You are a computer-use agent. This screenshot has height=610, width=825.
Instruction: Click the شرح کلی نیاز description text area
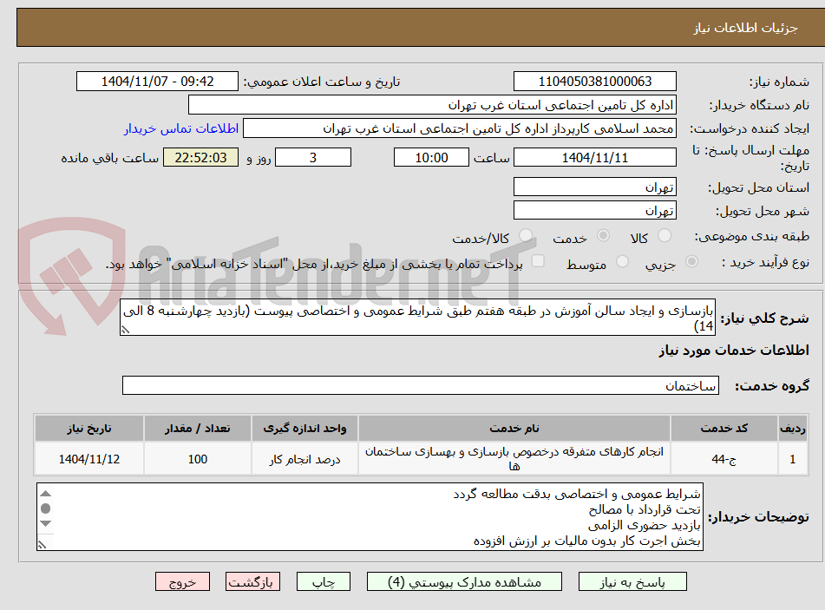coord(417,318)
